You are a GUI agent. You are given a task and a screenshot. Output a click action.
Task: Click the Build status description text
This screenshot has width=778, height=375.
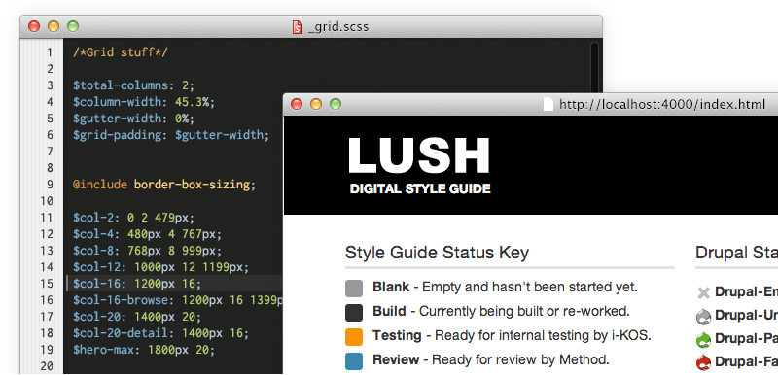501,311
